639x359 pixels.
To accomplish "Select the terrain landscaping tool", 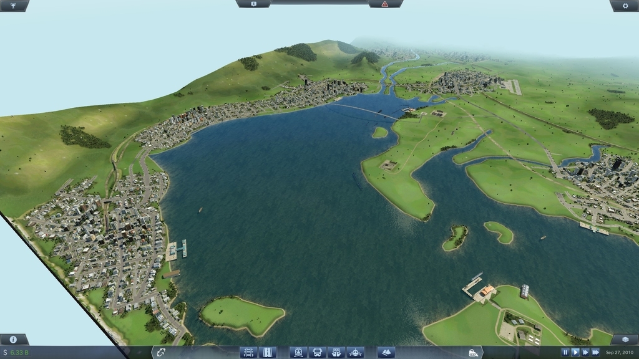I will (x=386, y=353).
